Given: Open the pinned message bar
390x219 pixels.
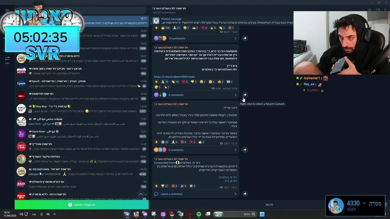Looking at the screenshot, I should pos(222,21).
